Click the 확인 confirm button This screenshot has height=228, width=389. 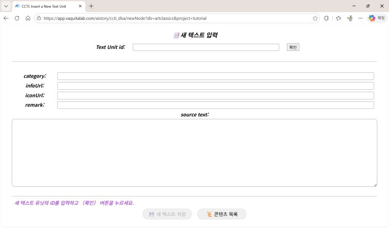pos(293,47)
